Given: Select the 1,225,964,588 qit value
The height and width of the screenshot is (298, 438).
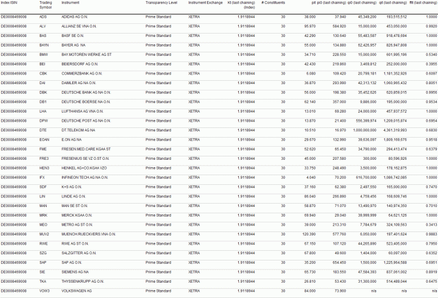Looking at the screenshot, I should point(395,263).
